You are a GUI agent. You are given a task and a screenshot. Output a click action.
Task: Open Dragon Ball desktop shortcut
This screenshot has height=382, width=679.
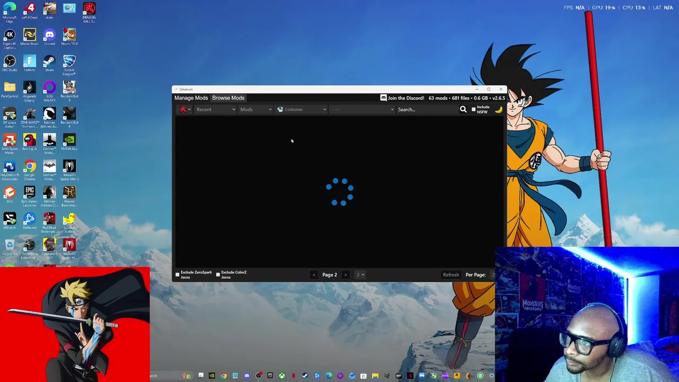89,13
